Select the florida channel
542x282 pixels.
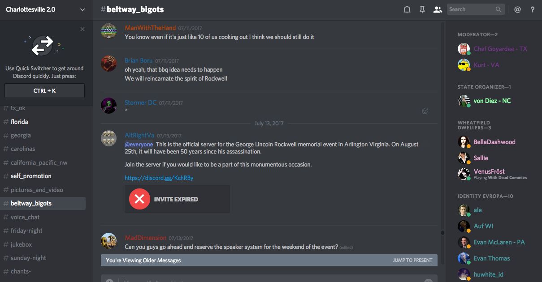pos(19,122)
